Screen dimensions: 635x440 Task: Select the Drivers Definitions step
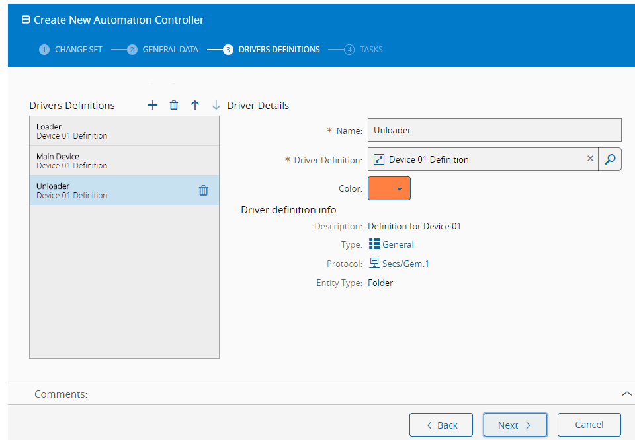pyautogui.click(x=272, y=50)
